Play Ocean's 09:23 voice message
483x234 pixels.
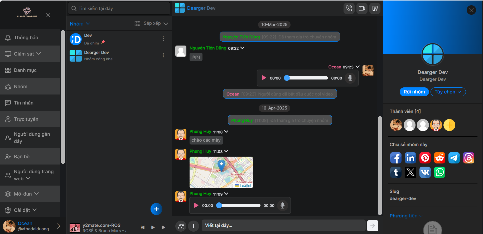click(264, 78)
